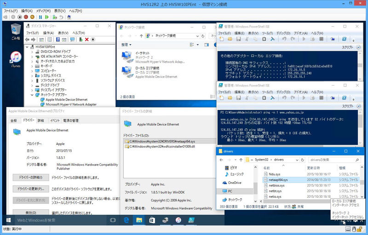Click New script icon in ipconfig PowerShell ISE window
The height and width of the screenshot is (235, 368).
[x=221, y=39]
